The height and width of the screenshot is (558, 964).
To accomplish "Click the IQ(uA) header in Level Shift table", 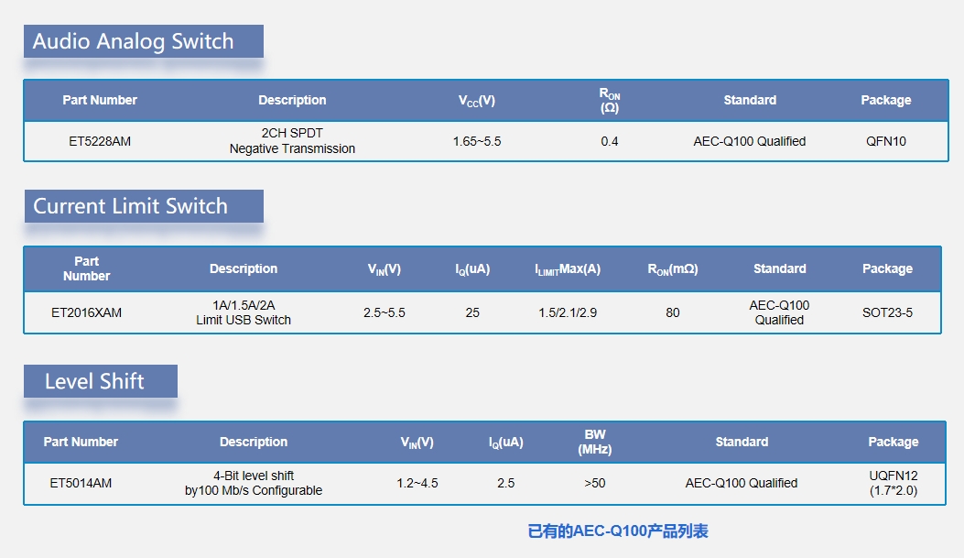I will (x=506, y=443).
